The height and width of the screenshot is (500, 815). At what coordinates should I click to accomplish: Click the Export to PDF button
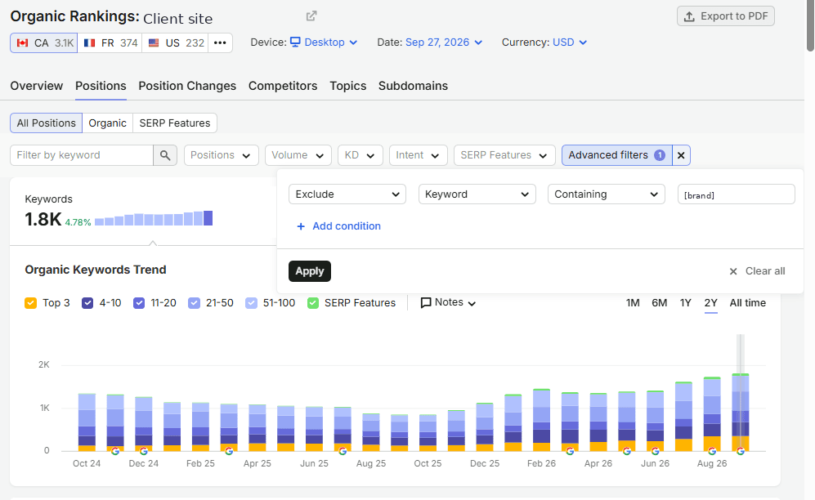726,16
